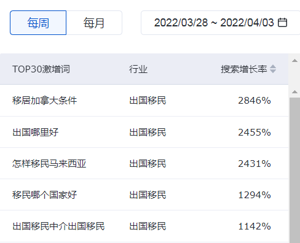
Task: Open keyword 出国哪里好
Action: coord(35,132)
